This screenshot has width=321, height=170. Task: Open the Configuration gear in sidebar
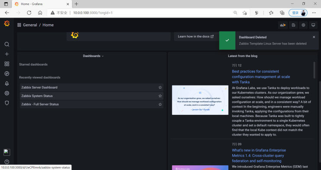click(7, 93)
